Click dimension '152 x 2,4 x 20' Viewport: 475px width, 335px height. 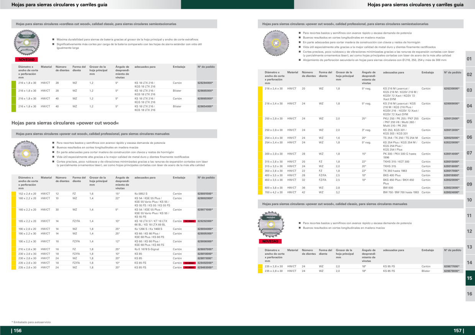tap(27, 194)
